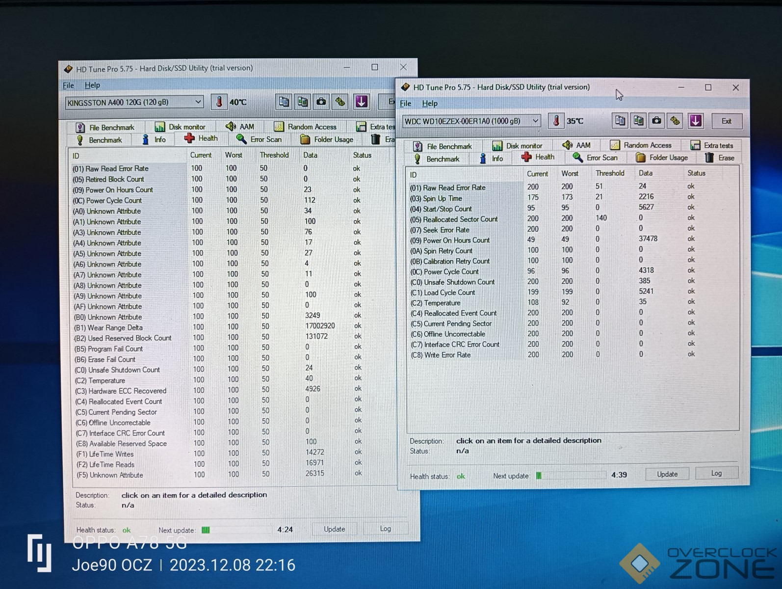Click thermometer icon next to 40°C
This screenshot has height=589, width=782.
pyautogui.click(x=219, y=102)
